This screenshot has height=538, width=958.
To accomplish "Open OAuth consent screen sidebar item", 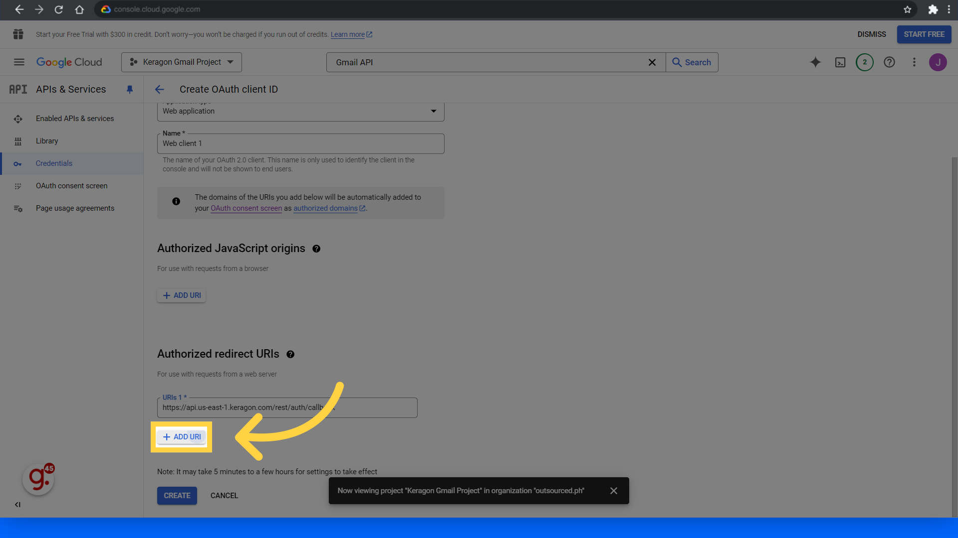I will tap(72, 186).
